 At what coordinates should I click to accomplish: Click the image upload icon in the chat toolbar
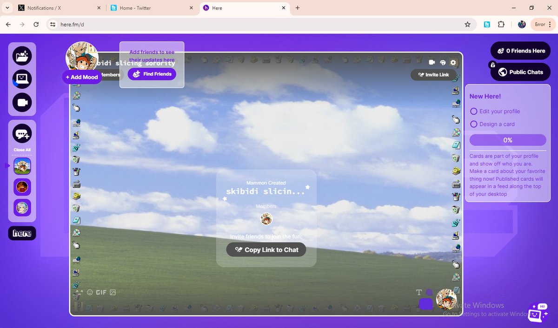pyautogui.click(x=113, y=292)
